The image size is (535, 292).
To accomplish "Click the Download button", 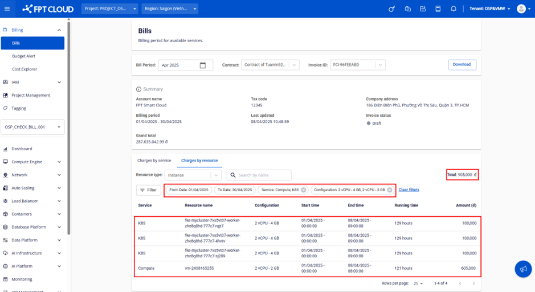I will (462, 65).
